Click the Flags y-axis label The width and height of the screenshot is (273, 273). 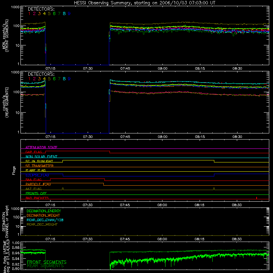(x=14, y=170)
